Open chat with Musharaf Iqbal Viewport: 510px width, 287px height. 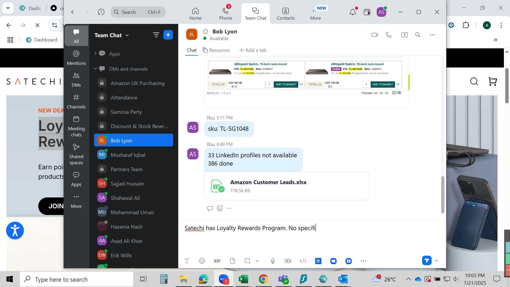click(134, 155)
